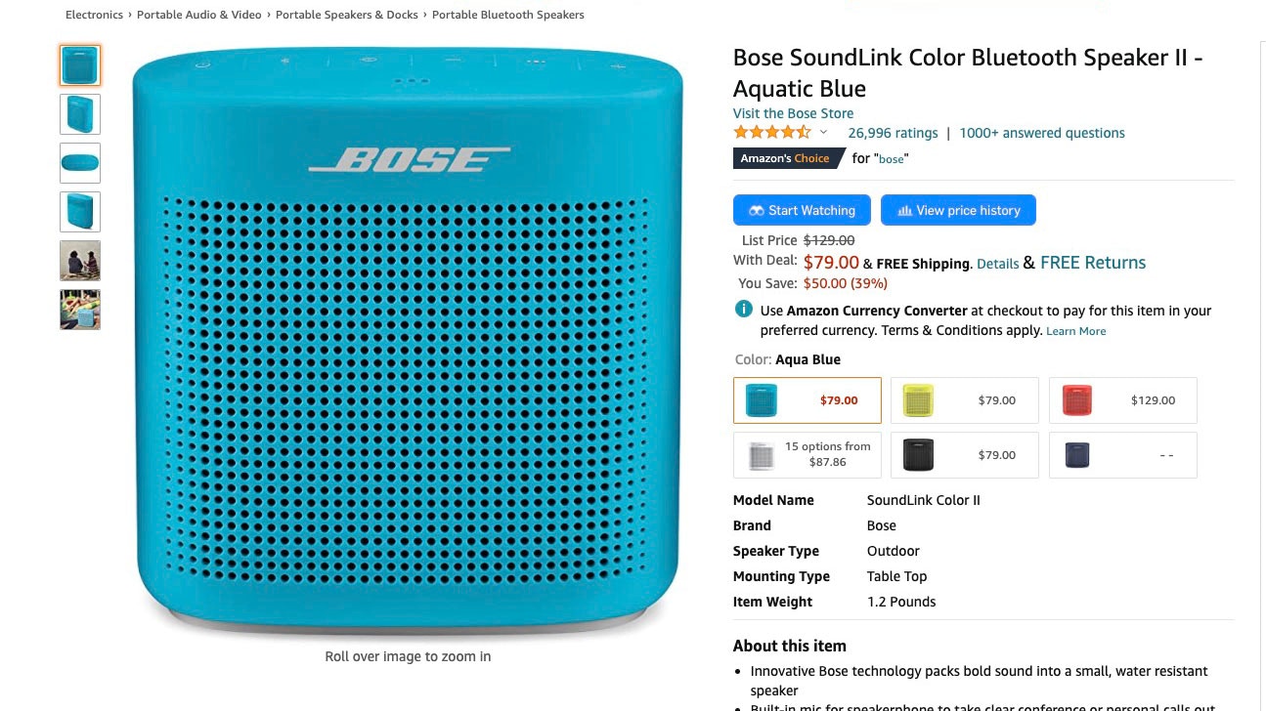Click the star rating icons

pos(772,133)
